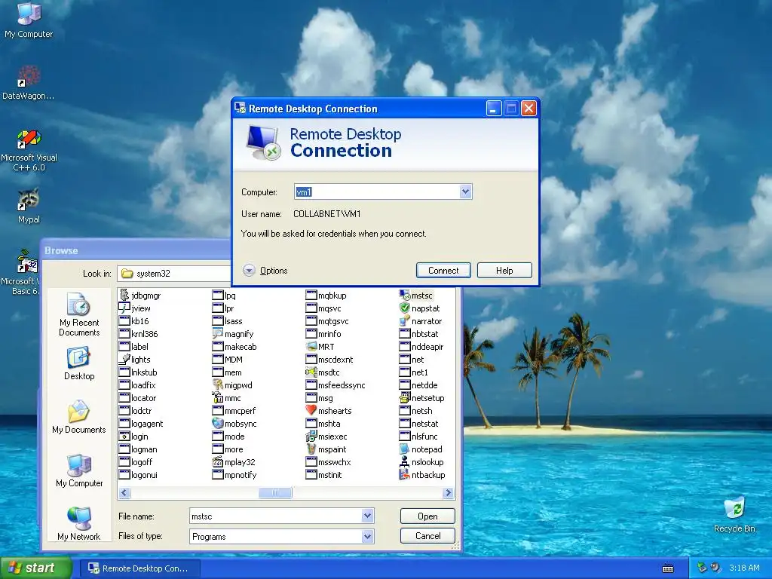Image resolution: width=772 pixels, height=579 pixels.
Task: Select the notepad file
Action: 421,449
